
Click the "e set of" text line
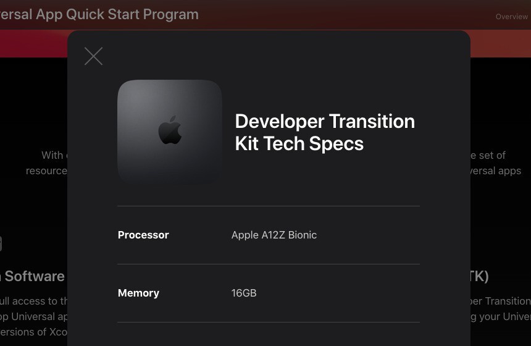click(488, 155)
